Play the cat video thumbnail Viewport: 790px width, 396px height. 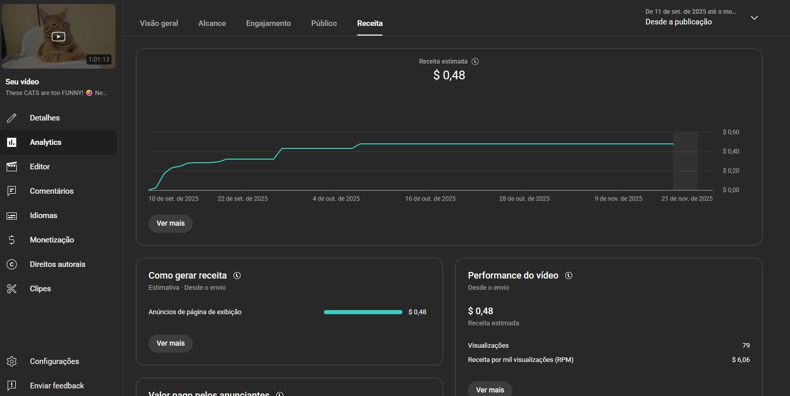pyautogui.click(x=58, y=37)
